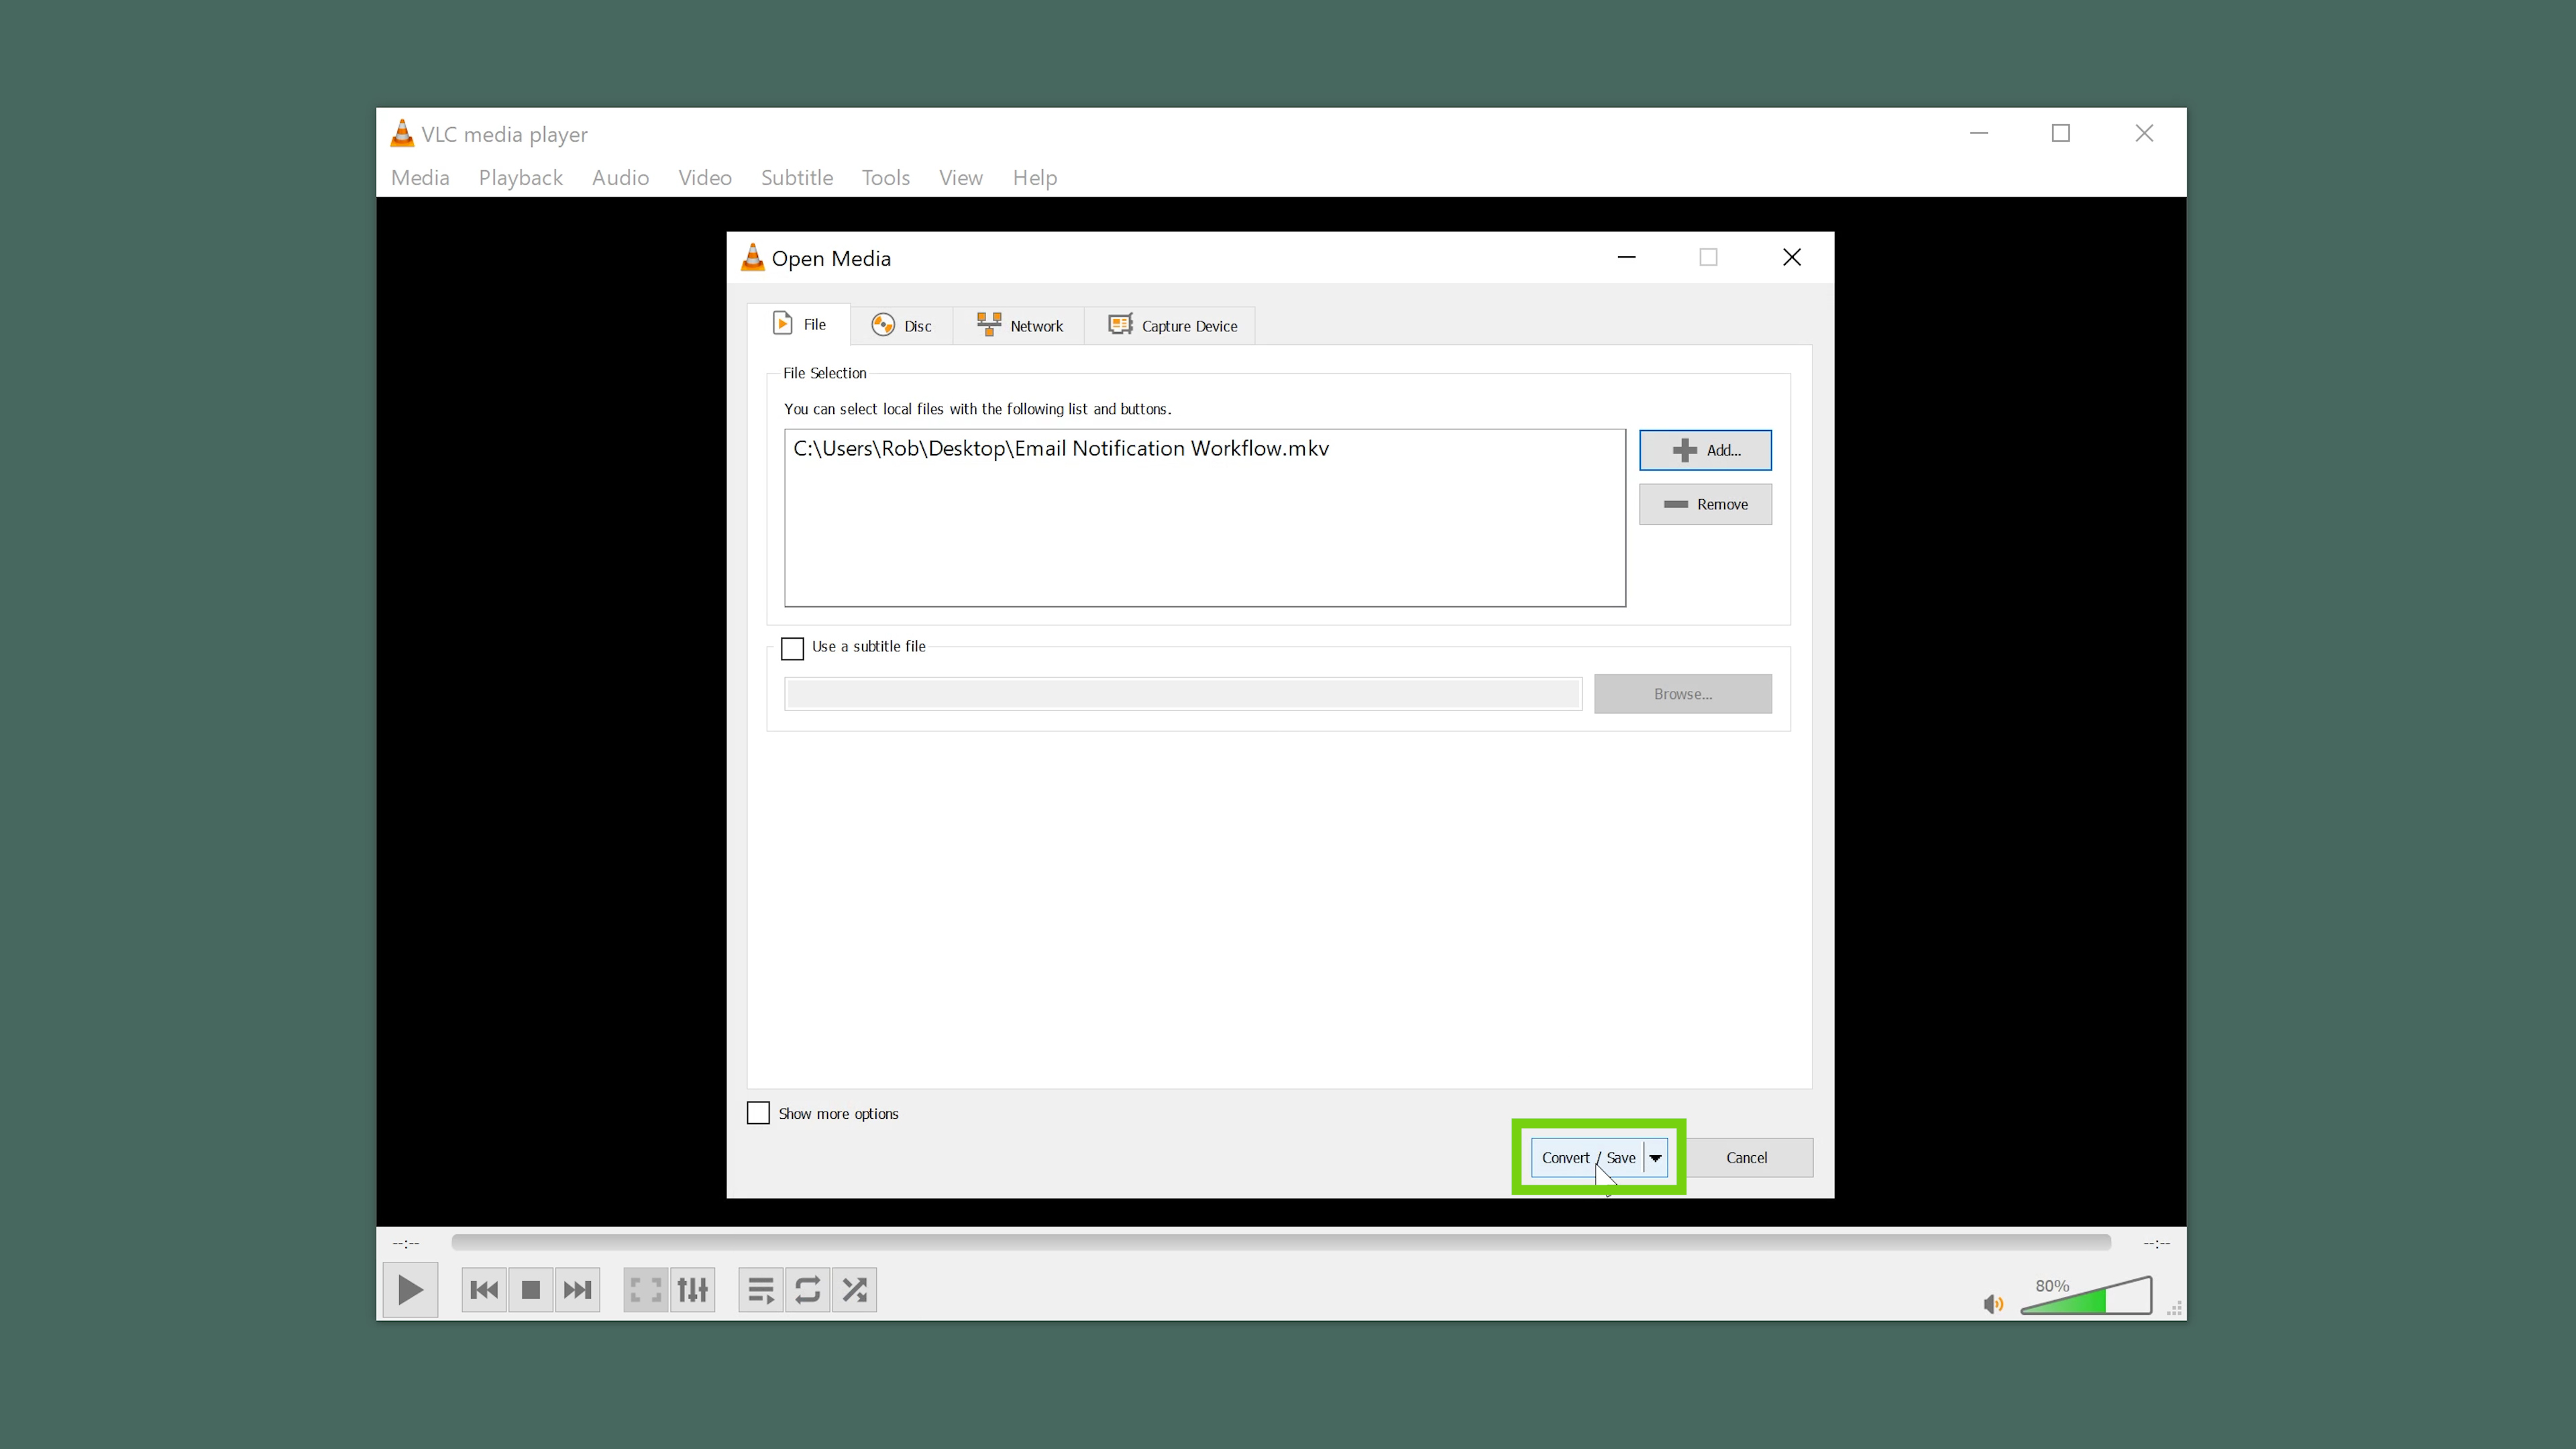Open the Media menu
Viewport: 2576px width, 1449px height.
420,177
